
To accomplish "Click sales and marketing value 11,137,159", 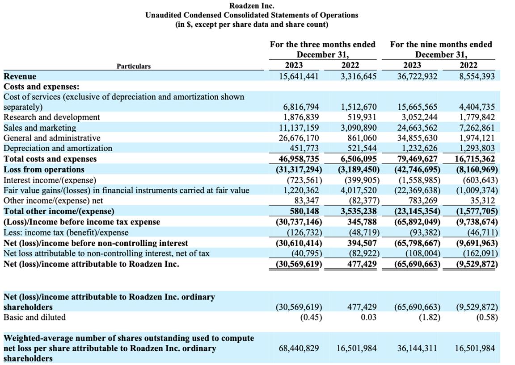I will point(299,128).
